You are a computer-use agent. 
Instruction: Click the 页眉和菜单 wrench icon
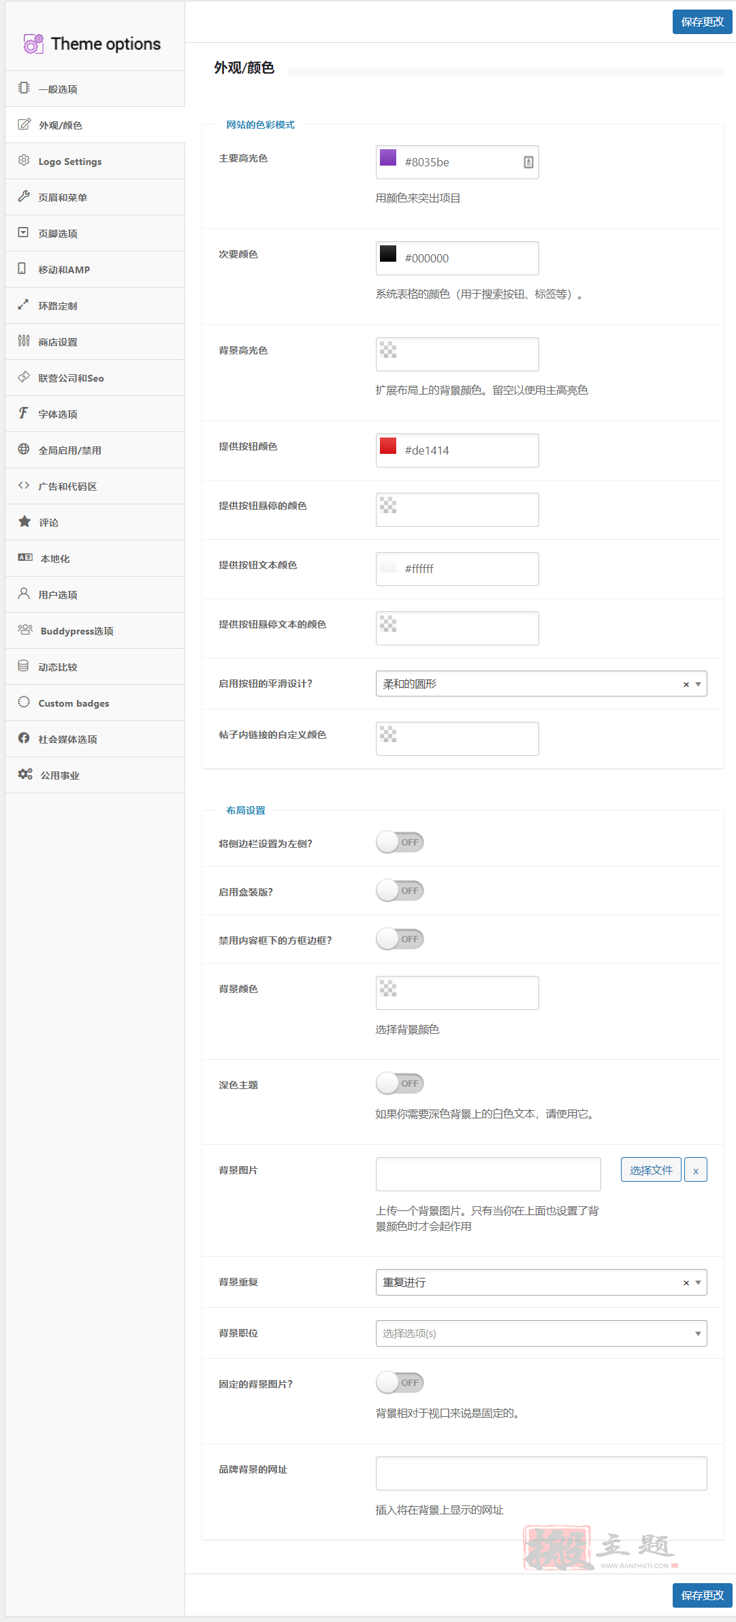point(24,196)
